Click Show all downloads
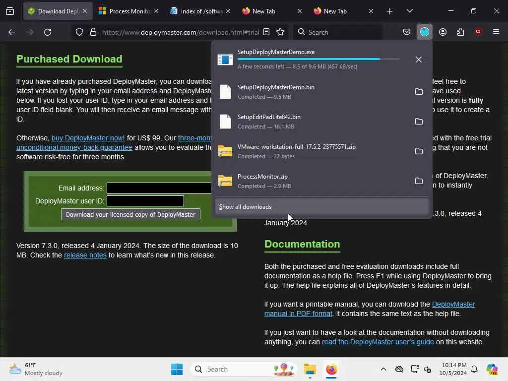This screenshot has height=381, width=508. (321, 207)
